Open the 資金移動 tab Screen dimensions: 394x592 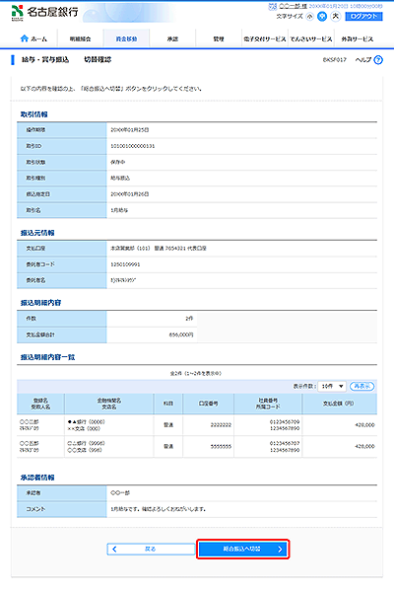point(126,38)
